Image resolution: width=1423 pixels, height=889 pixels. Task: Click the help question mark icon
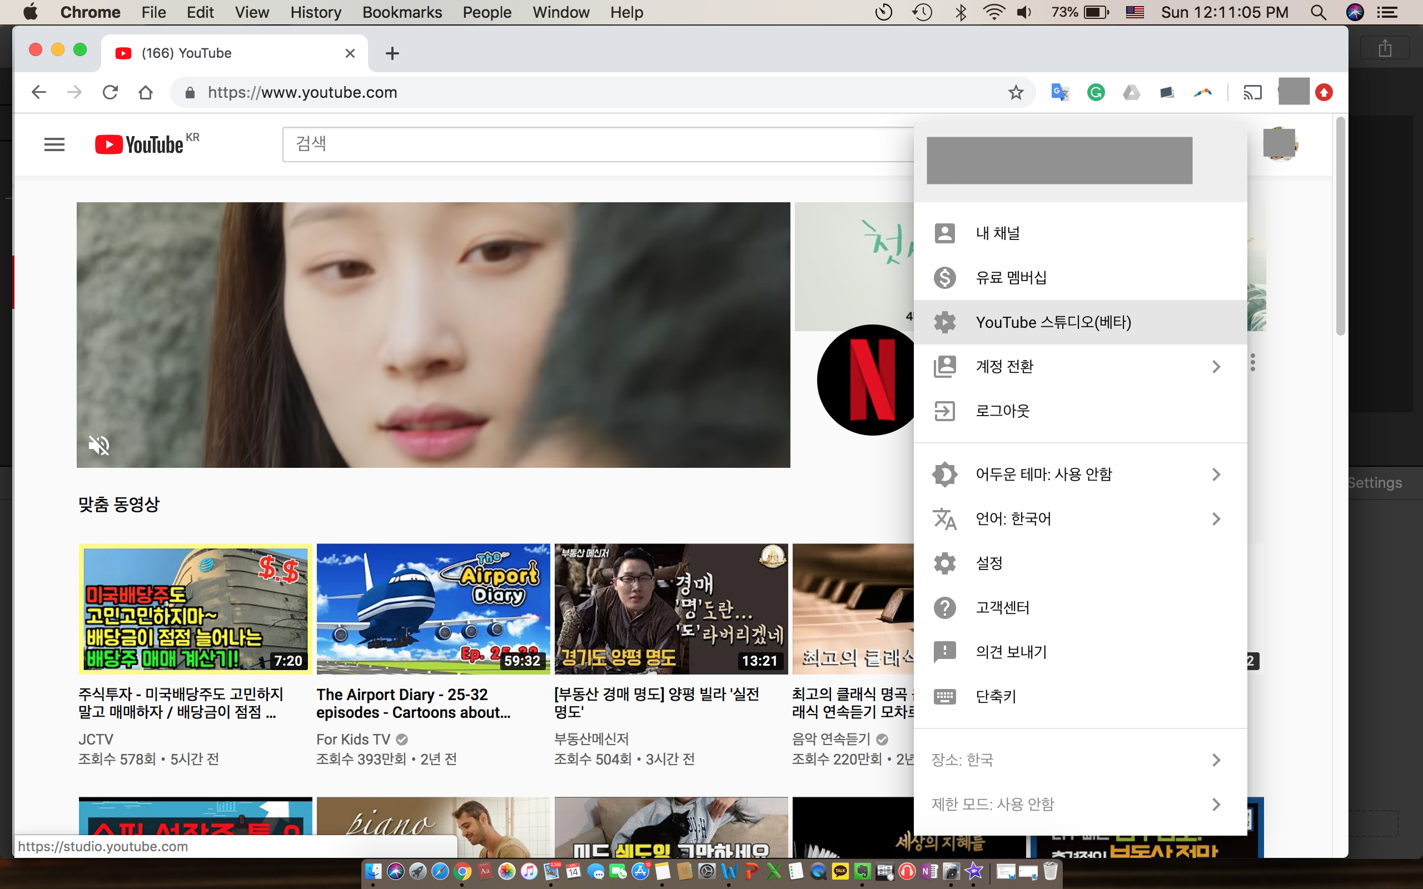coord(944,607)
